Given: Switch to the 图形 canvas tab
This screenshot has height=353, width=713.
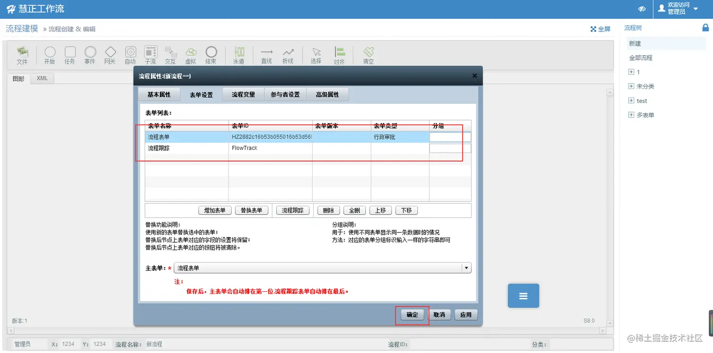Looking at the screenshot, I should 18,79.
